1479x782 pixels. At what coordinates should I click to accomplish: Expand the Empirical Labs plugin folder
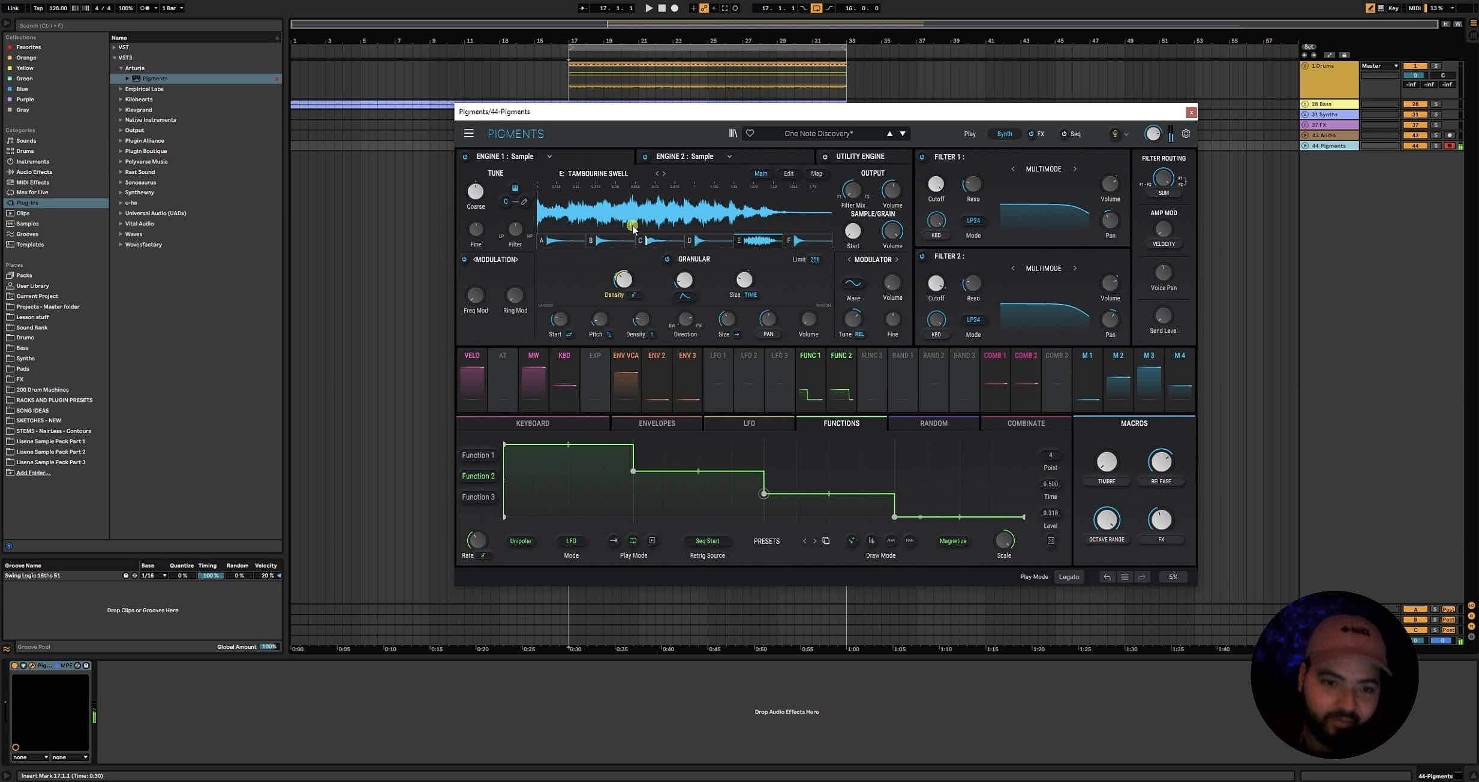coord(121,89)
